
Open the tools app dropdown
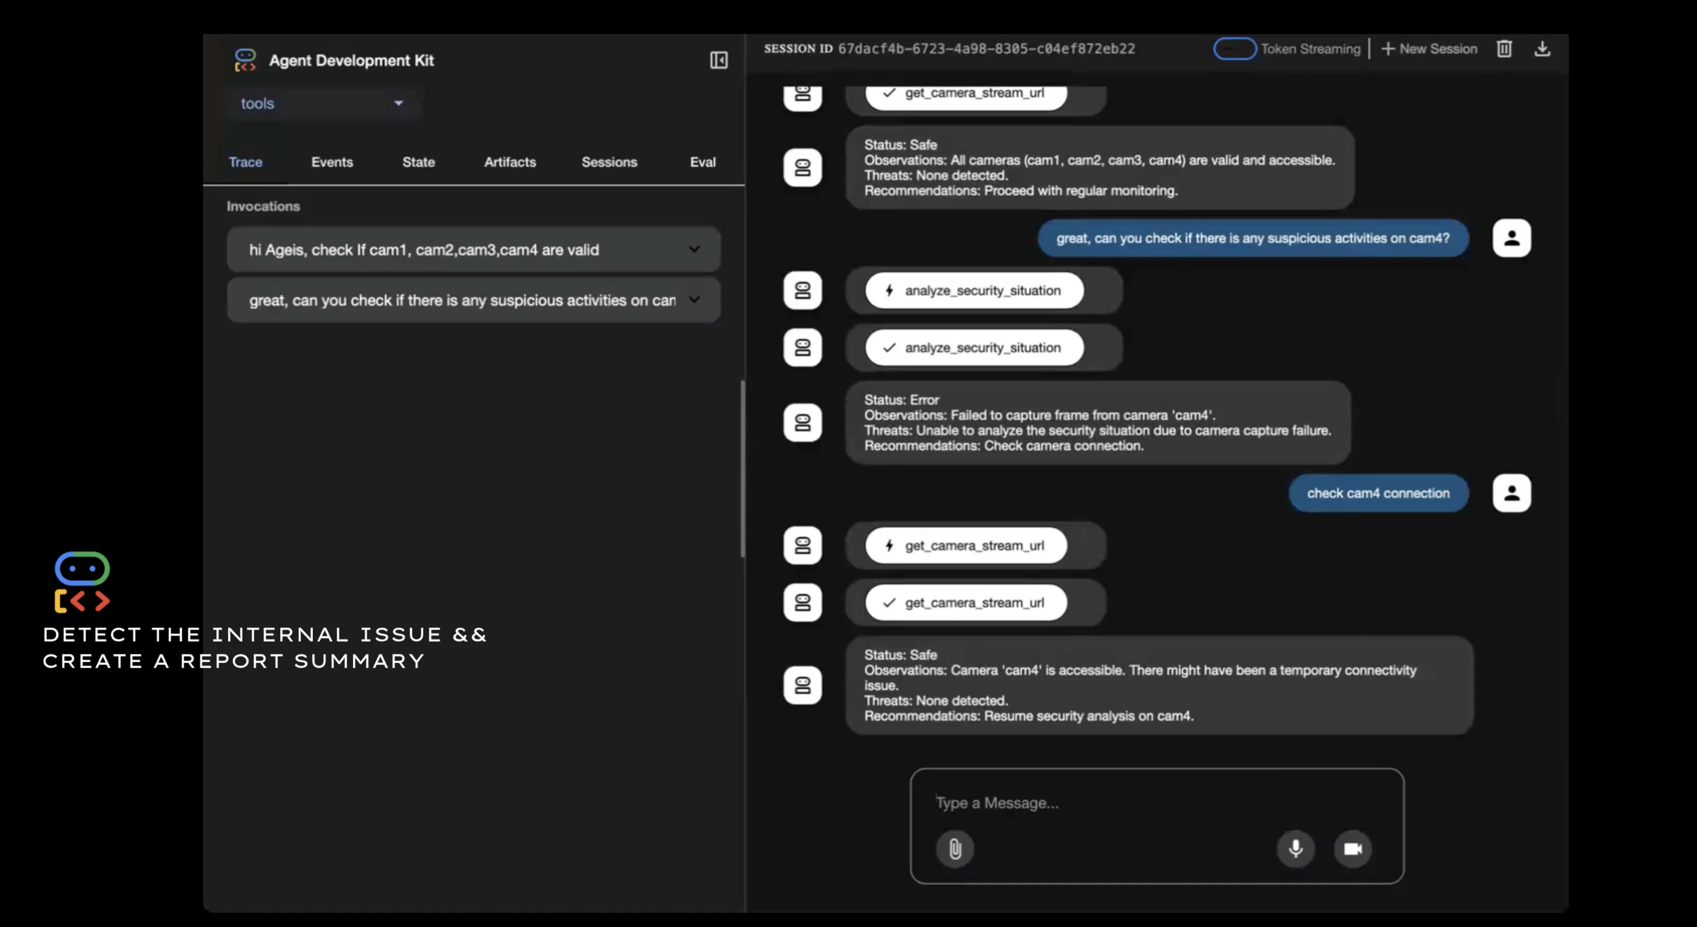pyautogui.click(x=322, y=103)
